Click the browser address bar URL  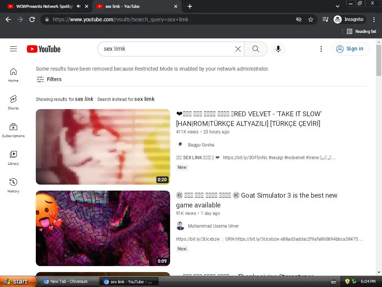click(120, 19)
